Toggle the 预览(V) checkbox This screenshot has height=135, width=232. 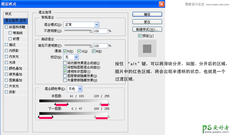click(140, 36)
